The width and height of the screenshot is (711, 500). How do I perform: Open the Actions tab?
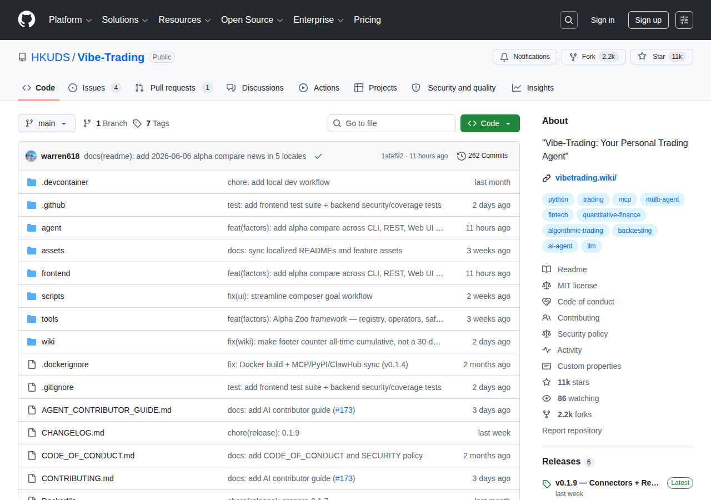tap(319, 88)
